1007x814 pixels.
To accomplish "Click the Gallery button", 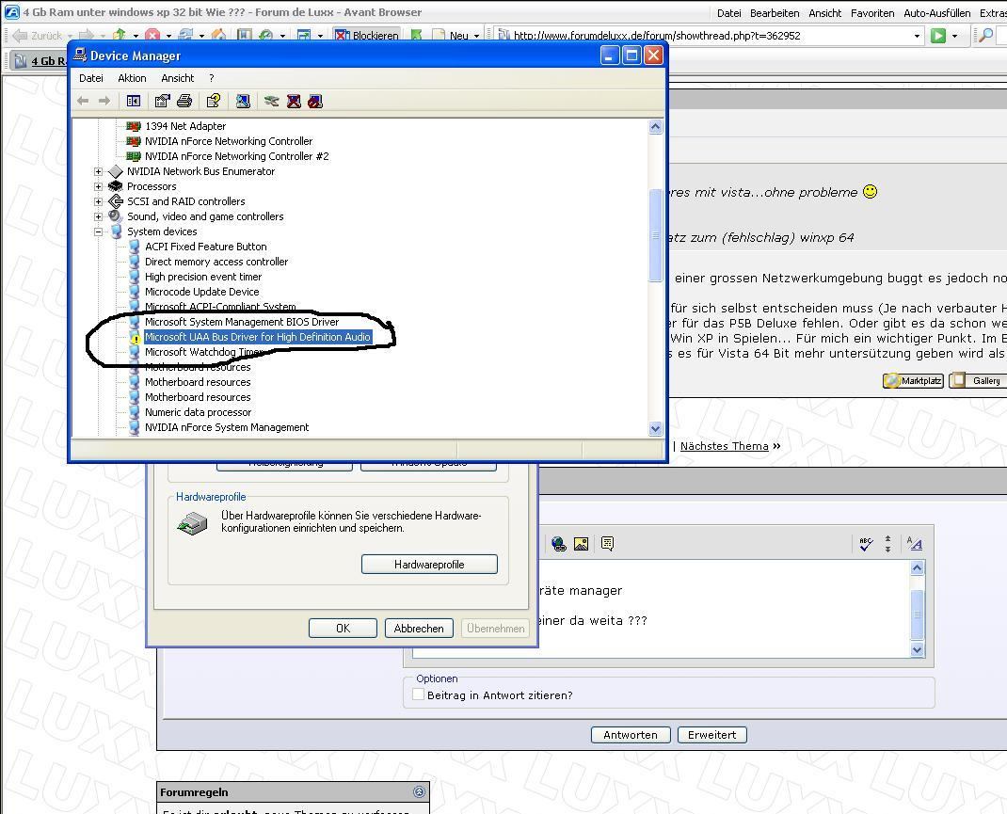I will pos(978,381).
